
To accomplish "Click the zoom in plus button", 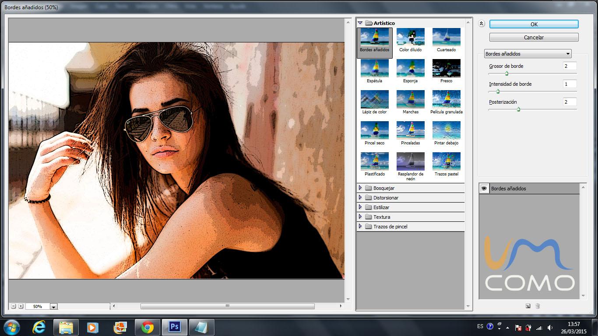I will click(x=21, y=306).
